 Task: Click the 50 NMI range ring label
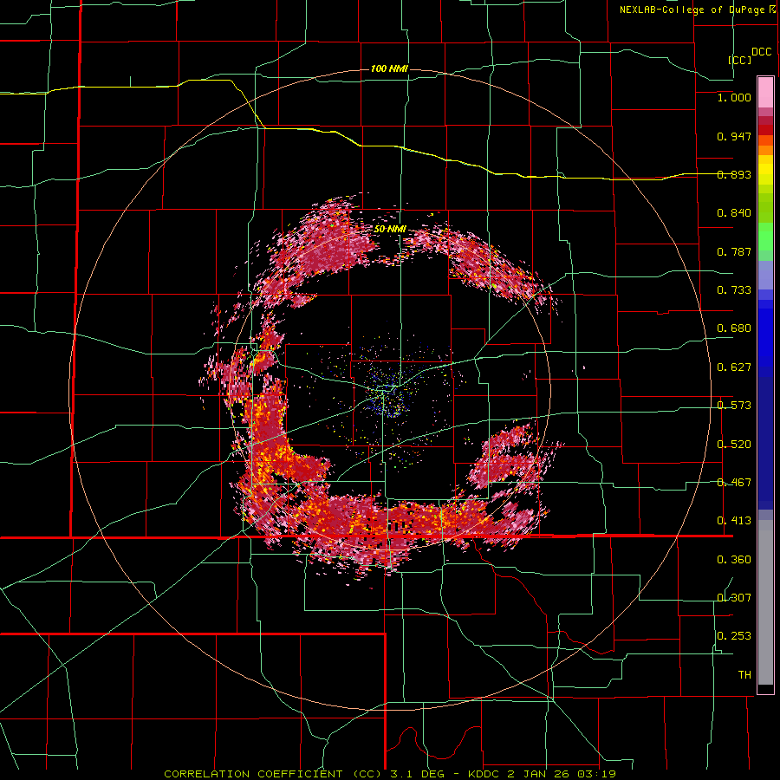click(390, 230)
